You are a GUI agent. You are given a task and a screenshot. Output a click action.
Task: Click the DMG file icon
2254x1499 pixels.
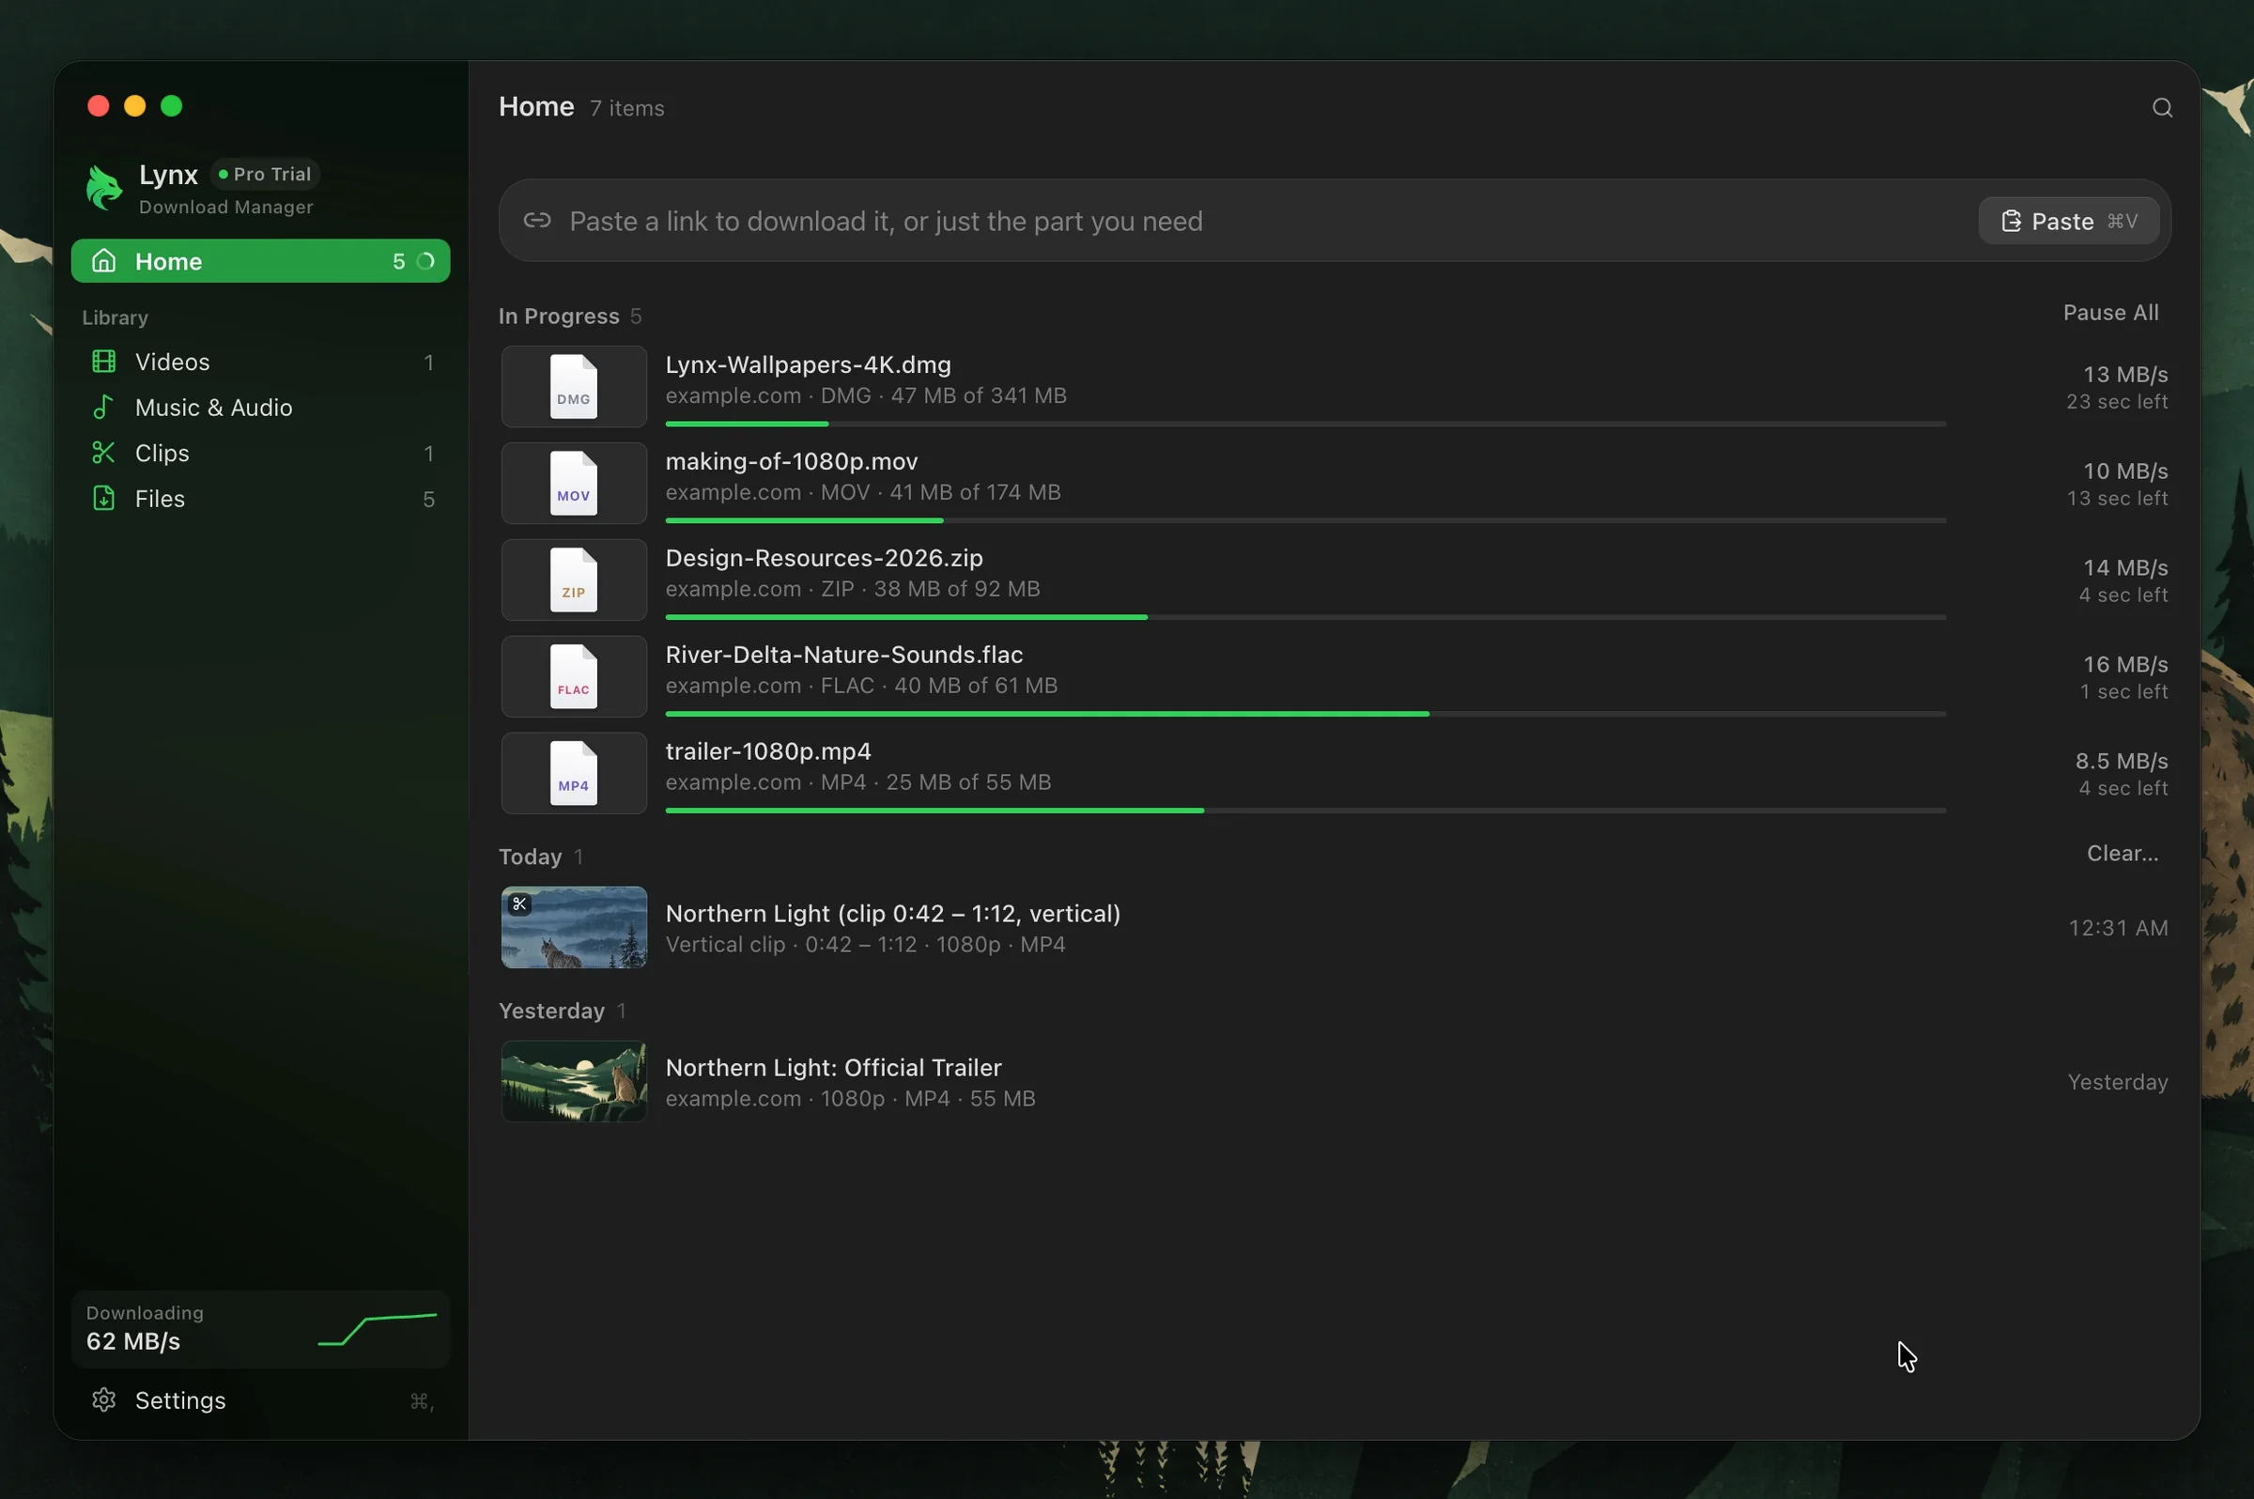click(x=574, y=386)
